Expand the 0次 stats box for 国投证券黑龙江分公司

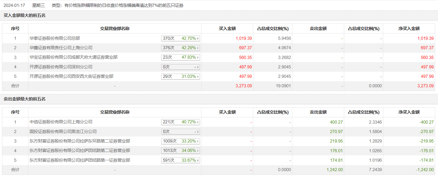pos(180,132)
